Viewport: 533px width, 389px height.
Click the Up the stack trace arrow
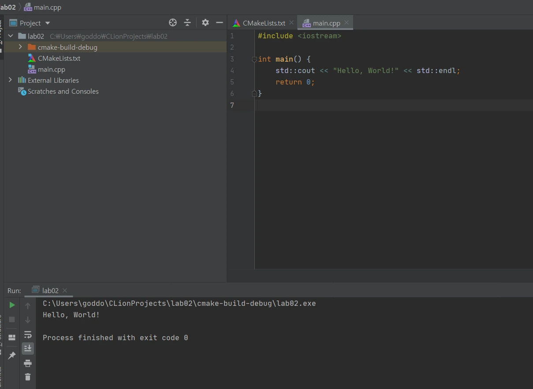coord(28,305)
